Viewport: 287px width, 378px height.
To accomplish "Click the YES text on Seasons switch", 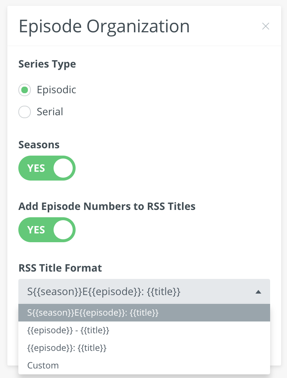I will click(36, 168).
